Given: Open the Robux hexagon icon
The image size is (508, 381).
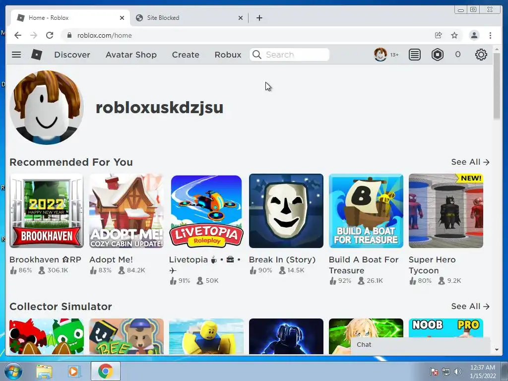Looking at the screenshot, I should click(438, 55).
